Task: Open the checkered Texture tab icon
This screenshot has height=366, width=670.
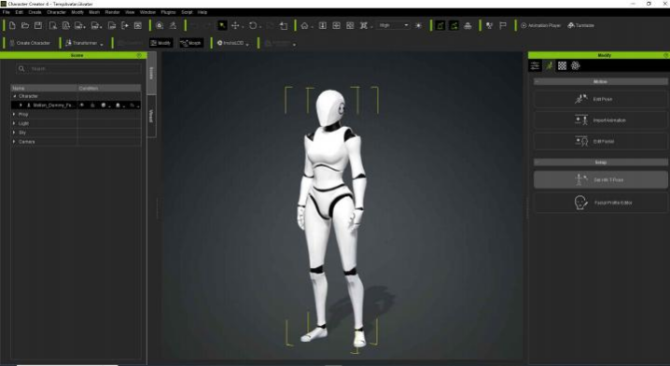Action: 563,66
